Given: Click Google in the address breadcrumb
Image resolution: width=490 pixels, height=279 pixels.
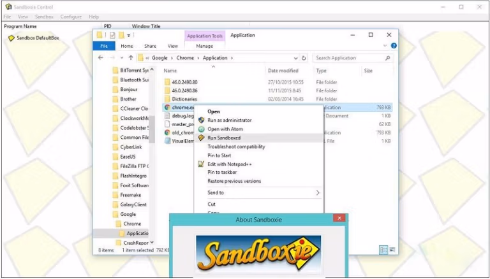Looking at the screenshot, I should click(160, 58).
